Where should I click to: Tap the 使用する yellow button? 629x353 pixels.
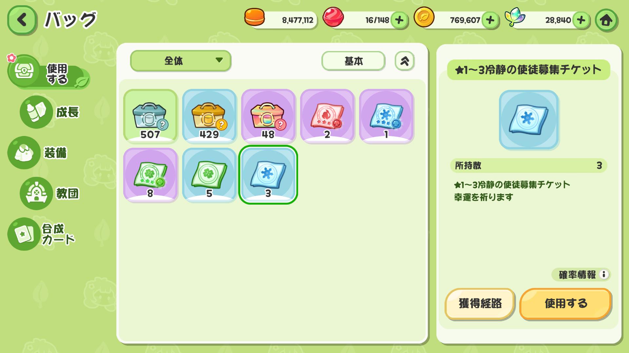565,304
